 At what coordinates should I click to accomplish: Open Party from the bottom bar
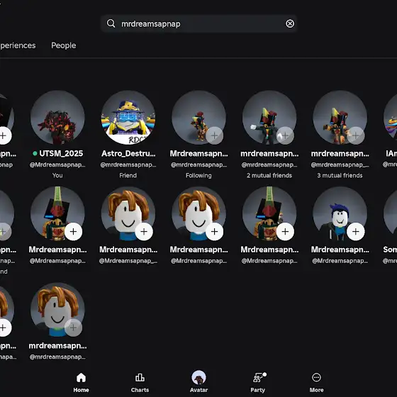click(x=258, y=383)
